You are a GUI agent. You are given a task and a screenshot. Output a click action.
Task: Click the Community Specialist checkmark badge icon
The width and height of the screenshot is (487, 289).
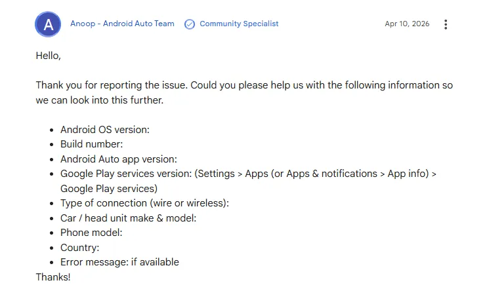[190, 24]
